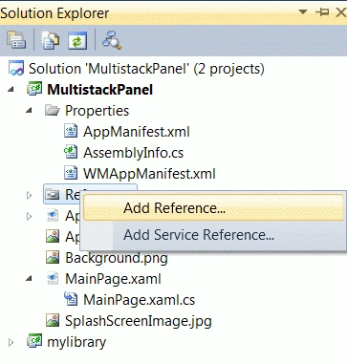Open the Solution Explorer window options dropdown

303,12
